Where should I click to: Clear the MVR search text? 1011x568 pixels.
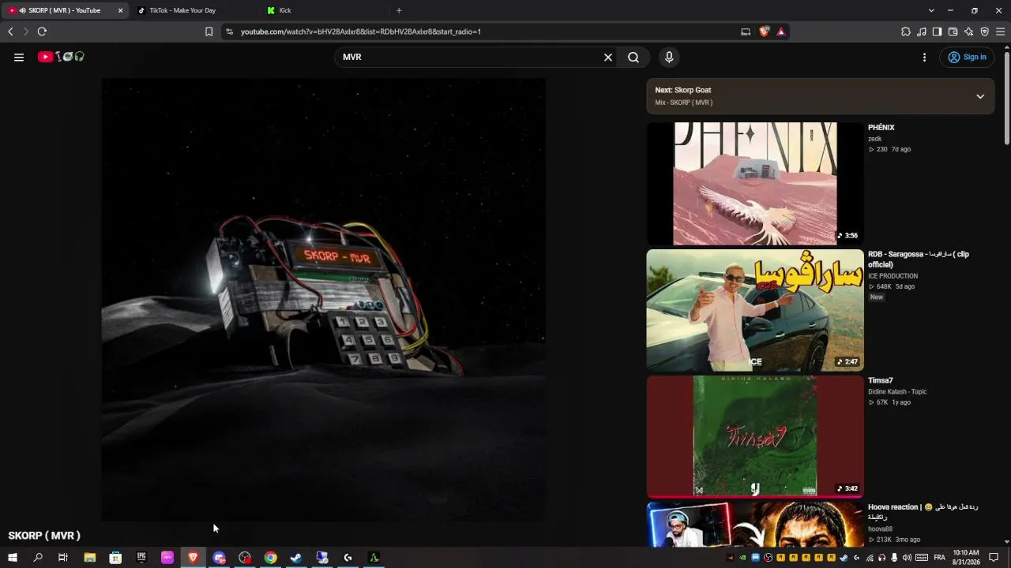(608, 57)
